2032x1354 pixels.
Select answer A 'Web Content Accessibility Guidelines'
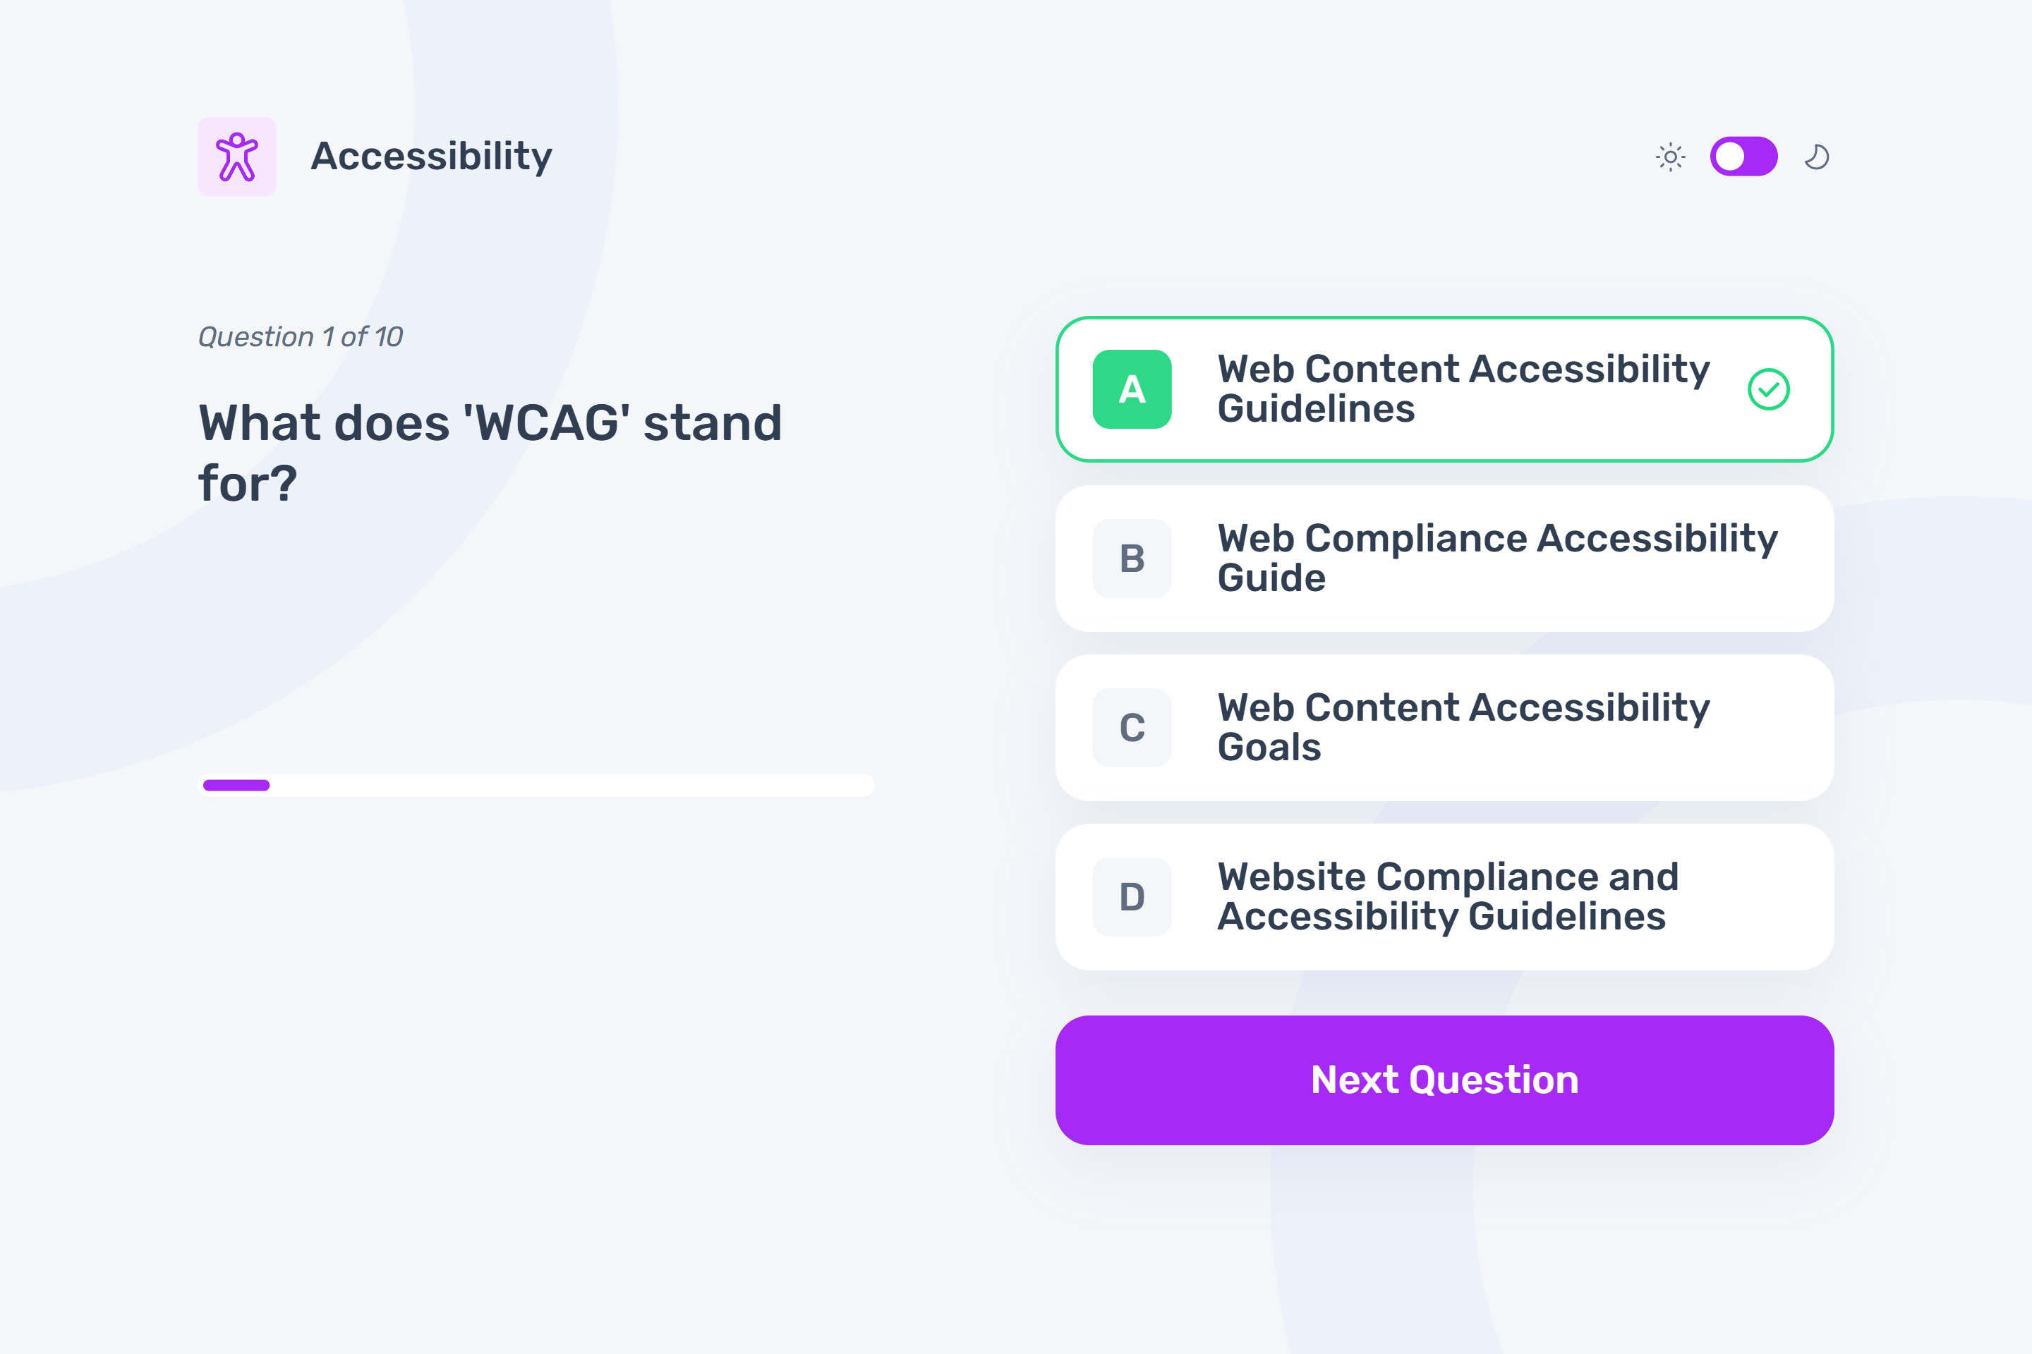[1444, 389]
